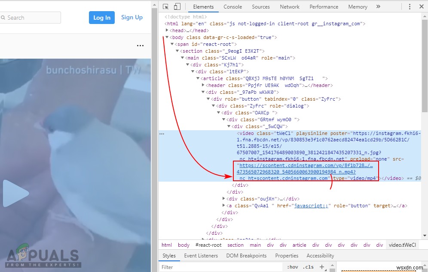The width and height of the screenshot is (428, 272).
Task: Click the search magnifier icon
Action: point(3,18)
